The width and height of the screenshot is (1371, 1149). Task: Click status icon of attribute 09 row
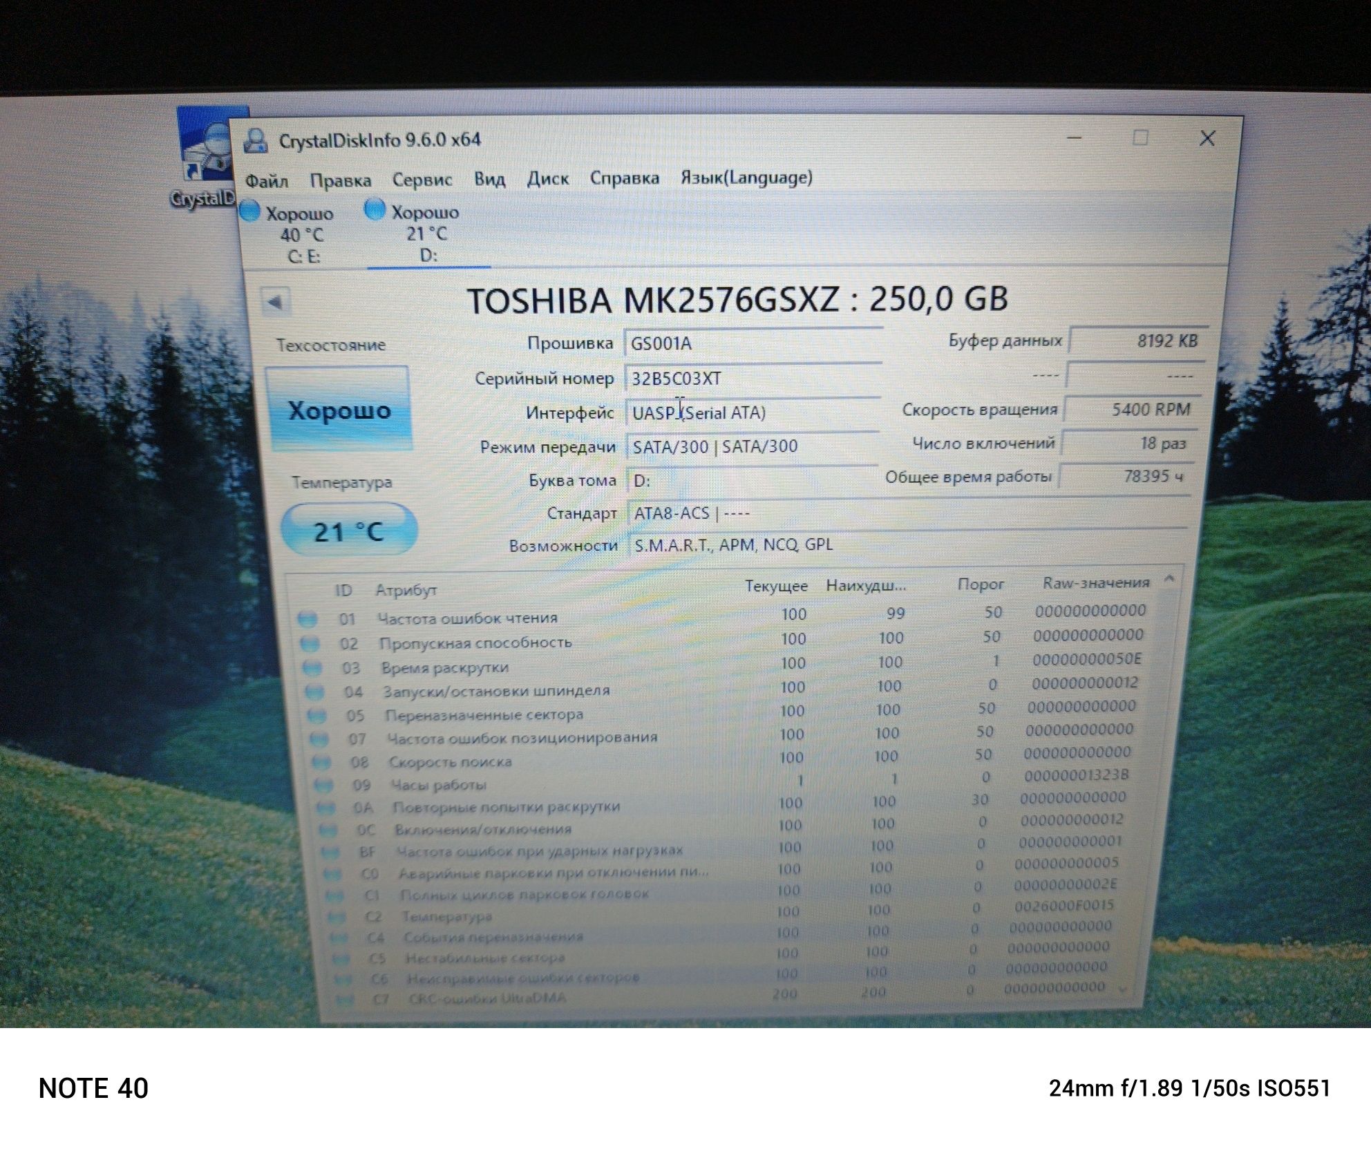point(323,785)
